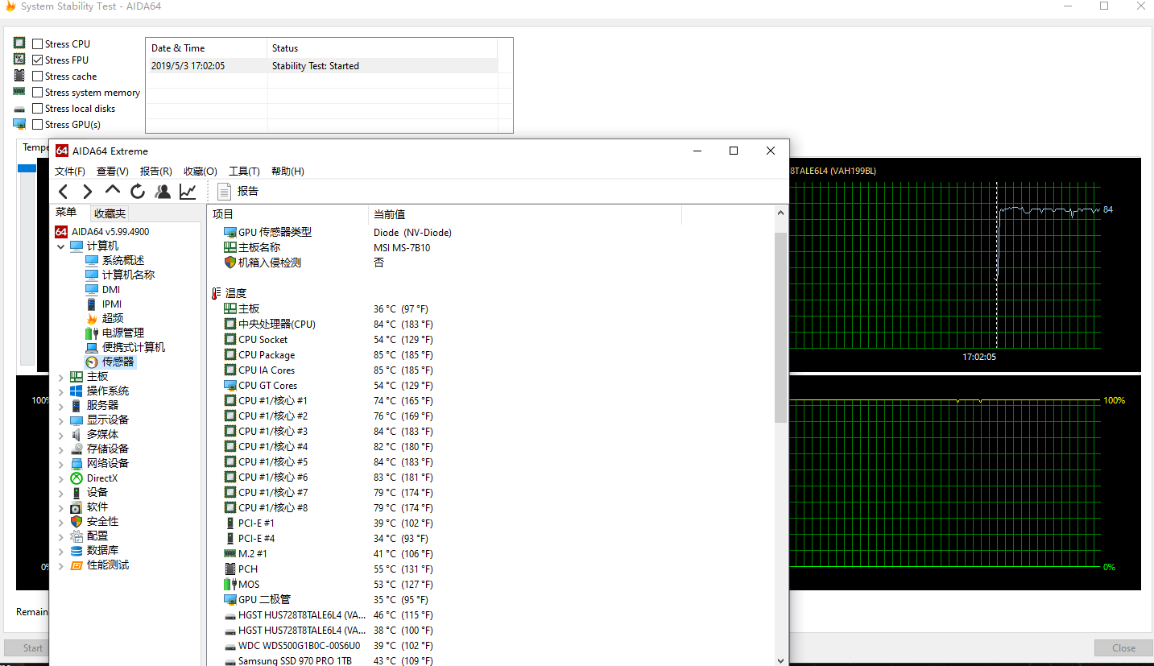Click the 软件 software tree icon
The width and height of the screenshot is (1154, 666).
pyautogui.click(x=77, y=507)
